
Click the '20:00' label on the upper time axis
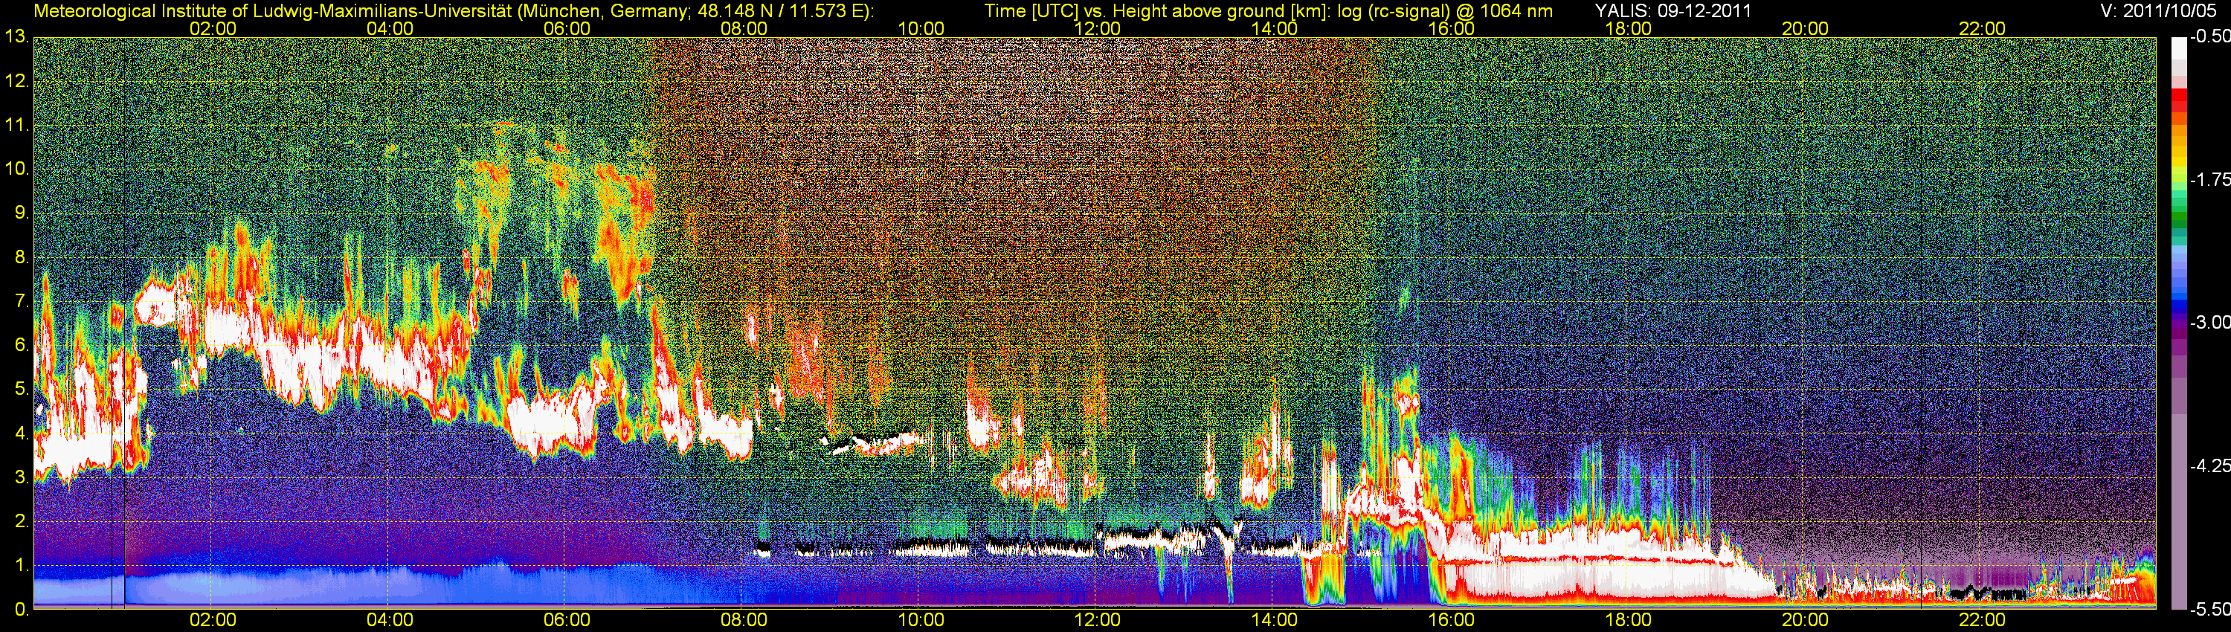click(x=1805, y=28)
